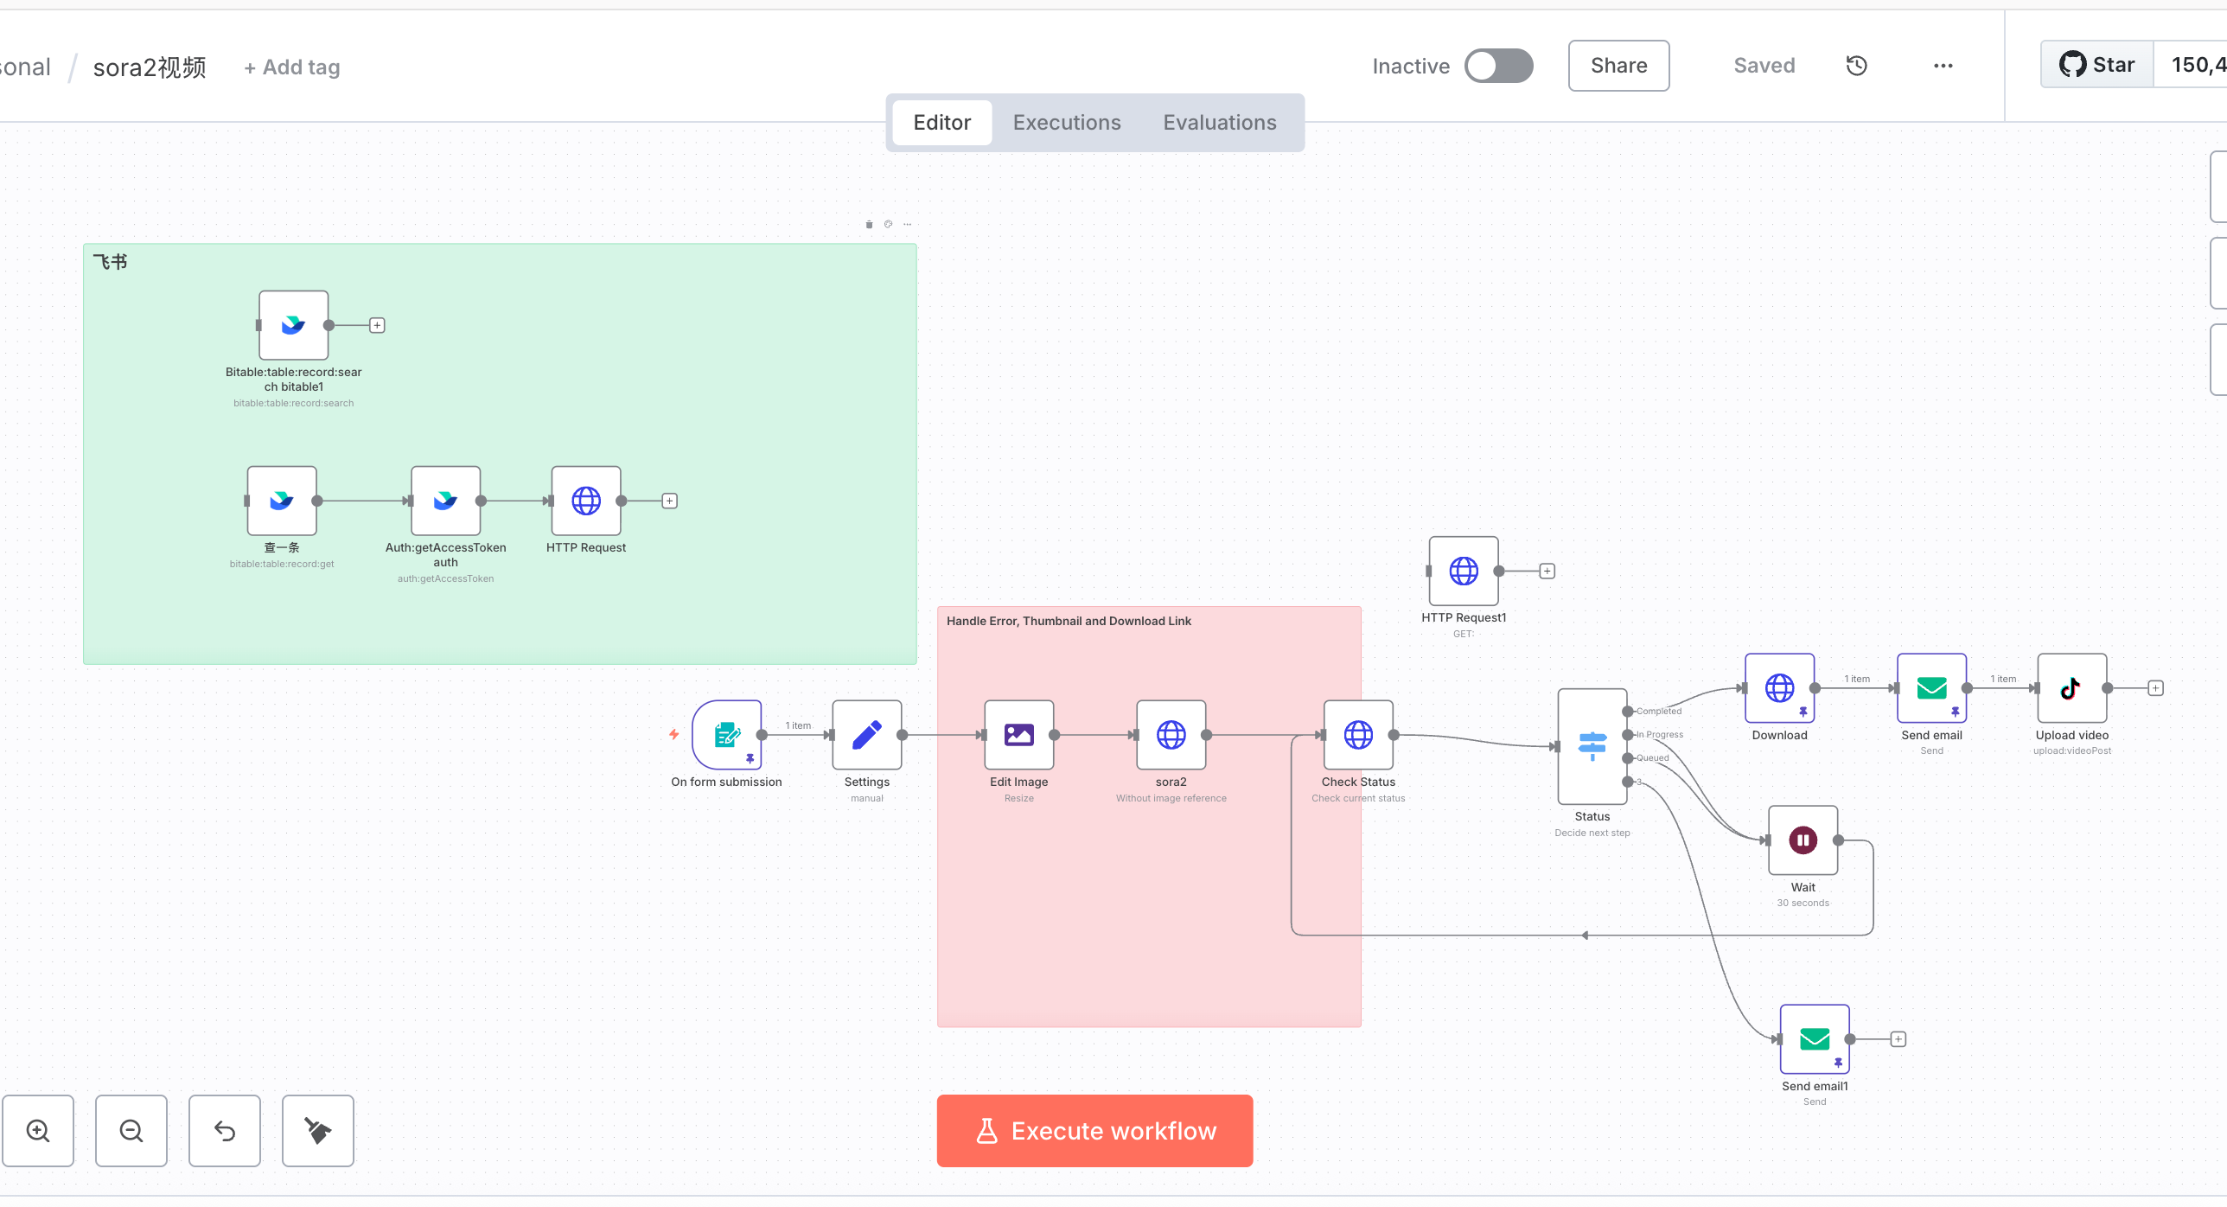Add node after HTTP Request1 plus
Image resolution: width=2227 pixels, height=1207 pixels.
(1547, 572)
